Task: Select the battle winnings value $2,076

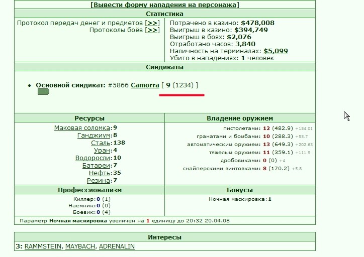Action: pyautogui.click(x=239, y=37)
